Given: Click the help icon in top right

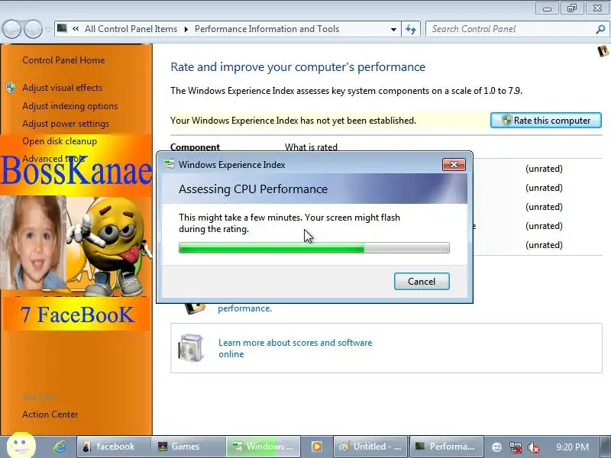Looking at the screenshot, I should (x=603, y=51).
